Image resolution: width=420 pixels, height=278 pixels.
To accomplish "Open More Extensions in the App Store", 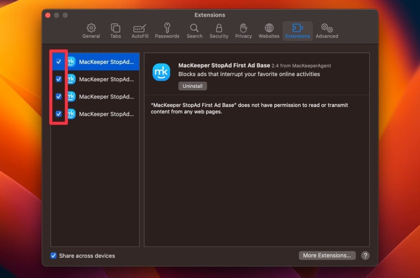I will click(326, 255).
